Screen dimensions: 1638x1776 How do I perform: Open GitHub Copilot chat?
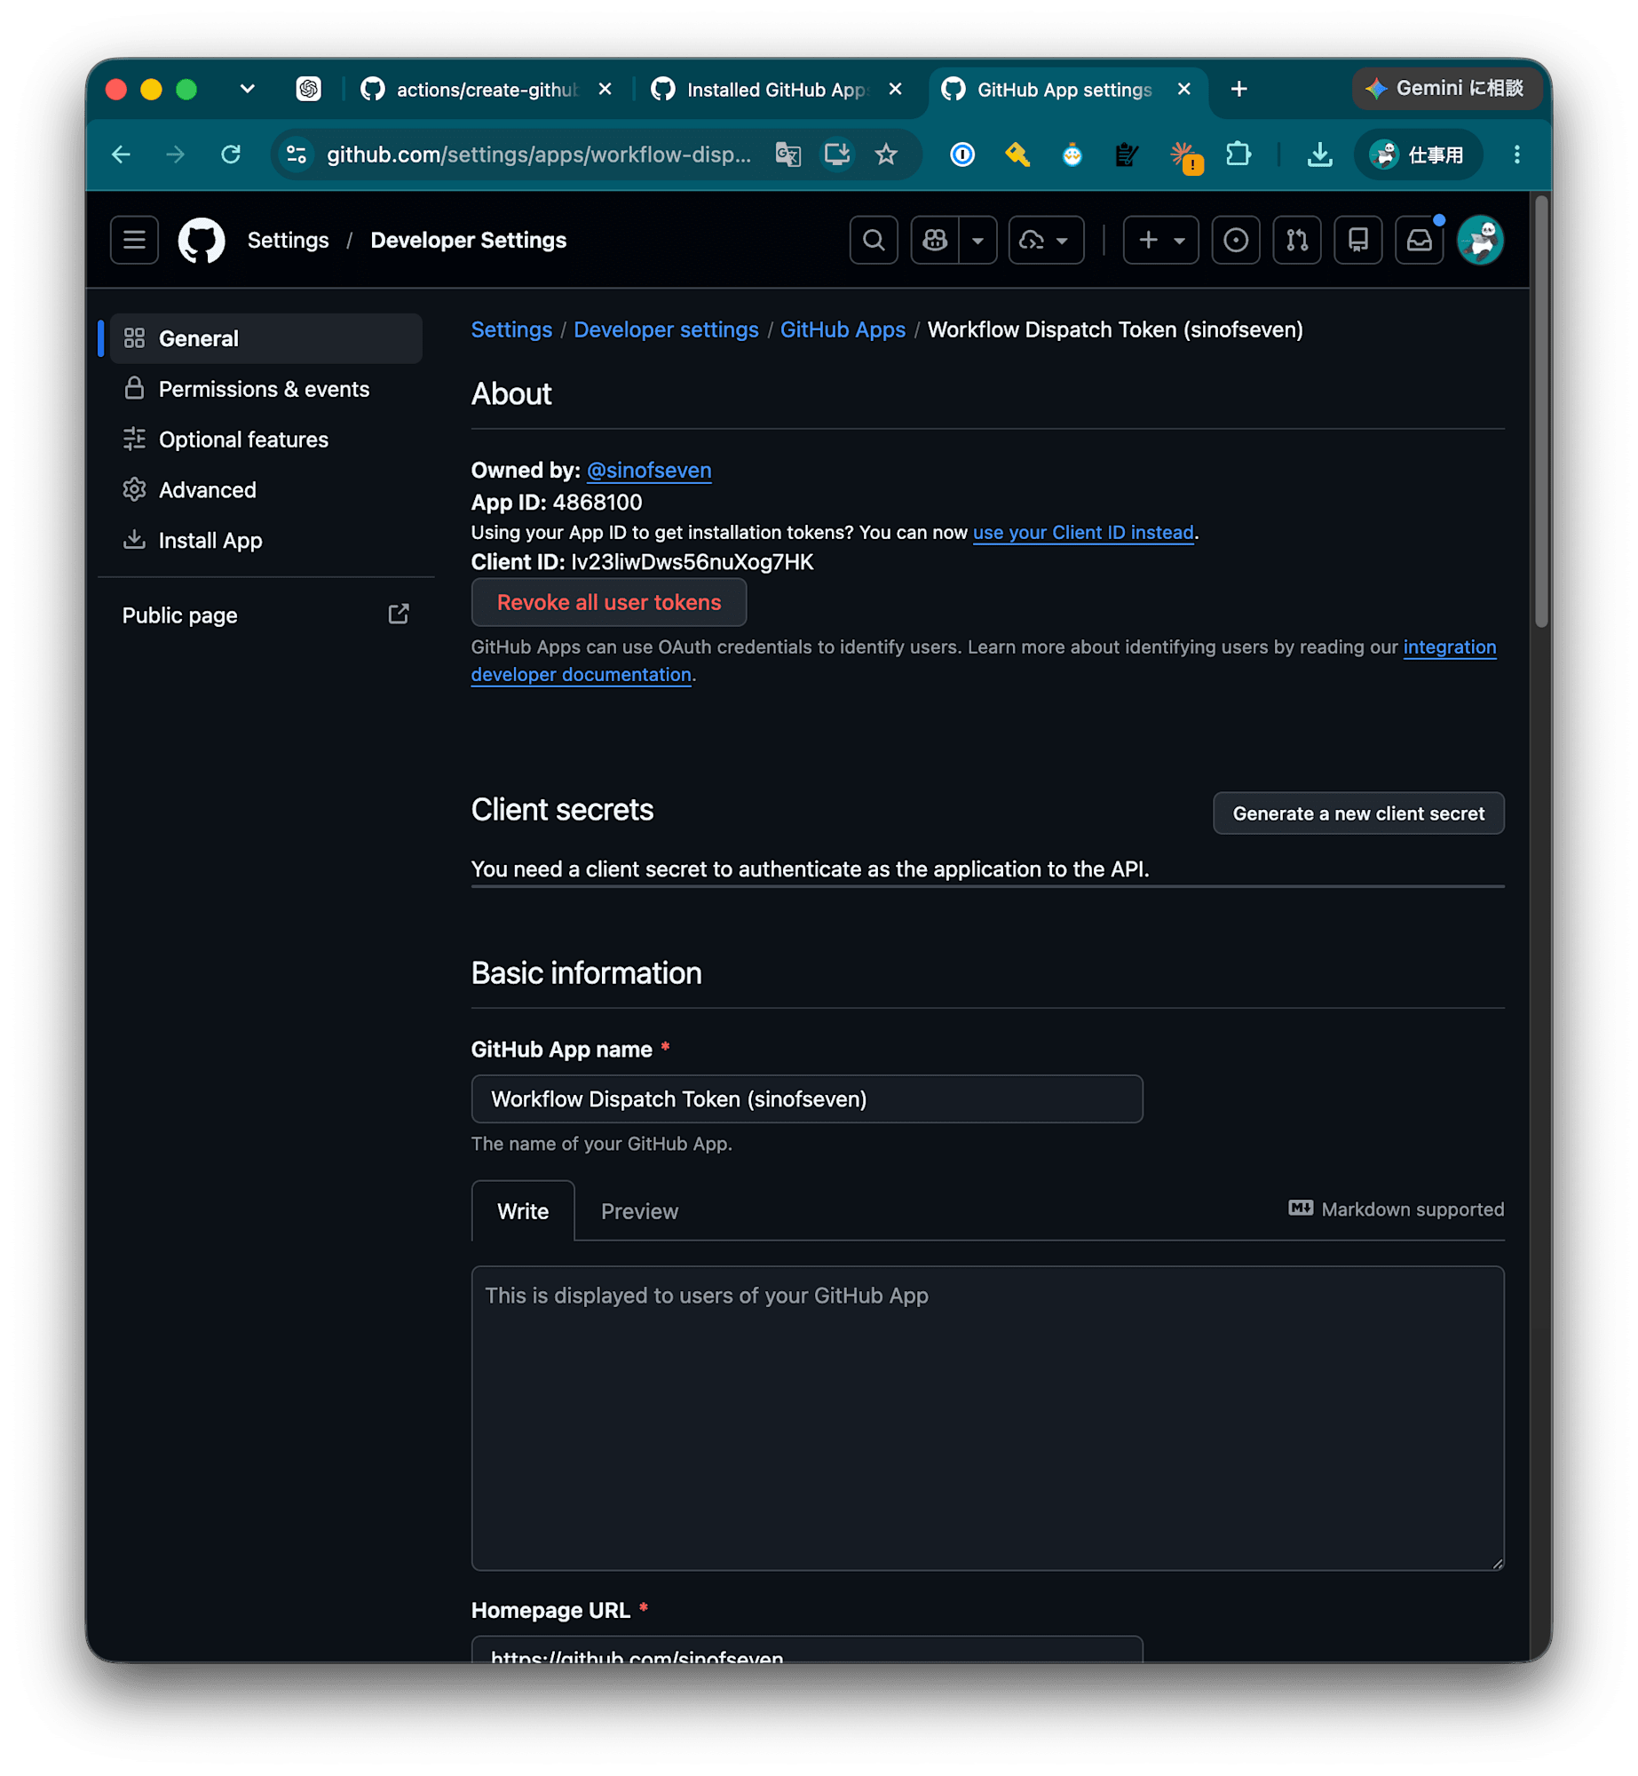pos(934,240)
